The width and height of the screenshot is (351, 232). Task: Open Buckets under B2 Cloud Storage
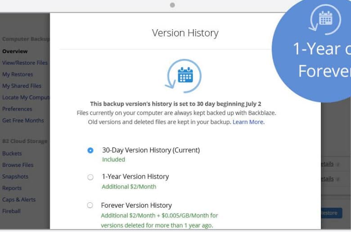(12, 153)
